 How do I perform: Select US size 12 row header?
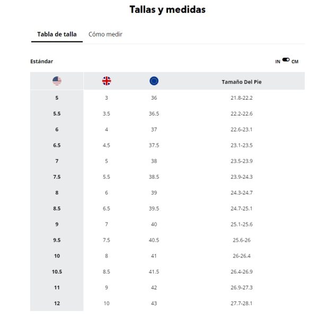pyautogui.click(x=57, y=303)
